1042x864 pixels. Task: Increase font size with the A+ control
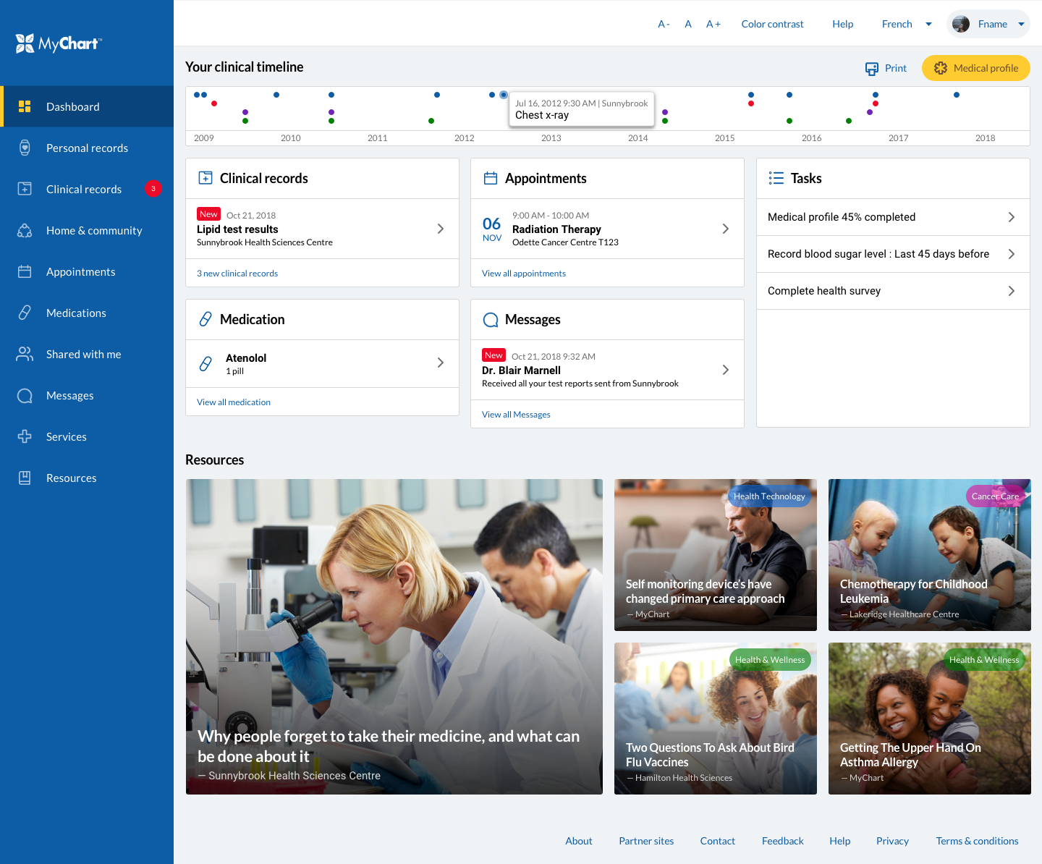tap(713, 24)
